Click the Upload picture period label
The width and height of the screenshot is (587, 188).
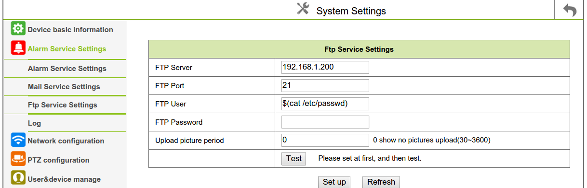point(189,141)
